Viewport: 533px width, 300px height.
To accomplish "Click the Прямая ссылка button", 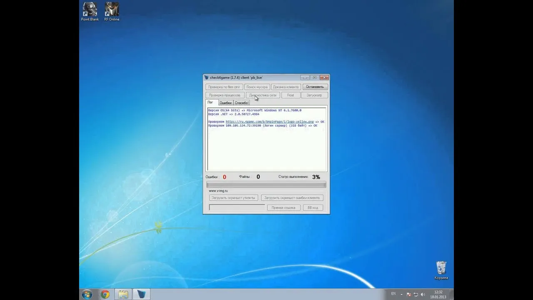I will (284, 207).
